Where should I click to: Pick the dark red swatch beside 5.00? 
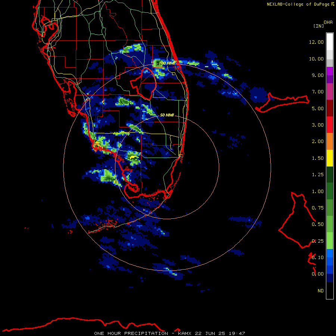tap(330, 108)
